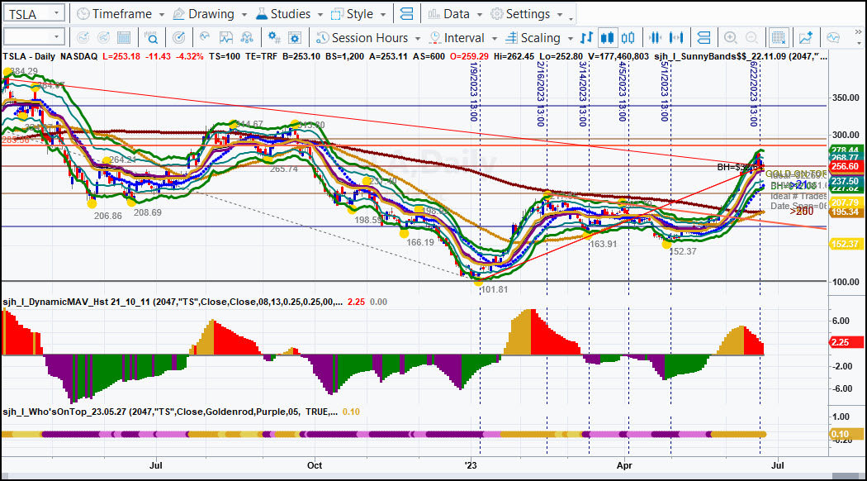Click the second greyed chart-arrow icon
The image size is (867, 481).
pos(103,38)
